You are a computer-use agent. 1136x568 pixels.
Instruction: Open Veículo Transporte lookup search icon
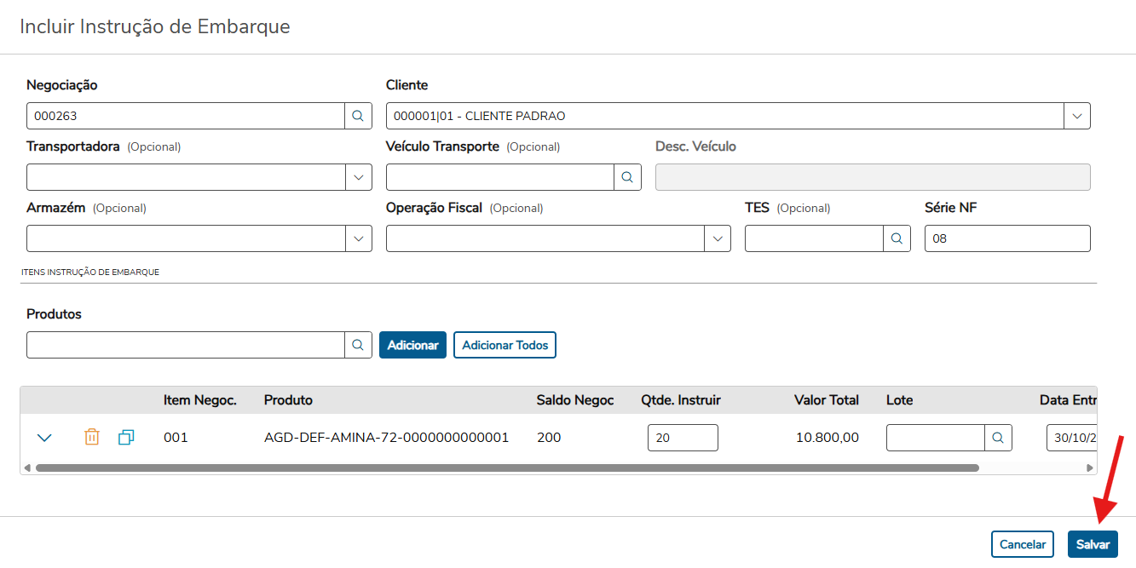click(627, 177)
